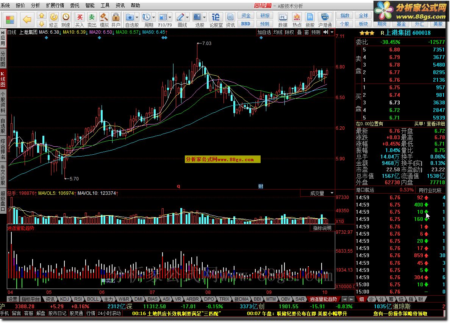
Task: Open the 资讯 news icon in toolbar
Action: [x=230, y=20]
